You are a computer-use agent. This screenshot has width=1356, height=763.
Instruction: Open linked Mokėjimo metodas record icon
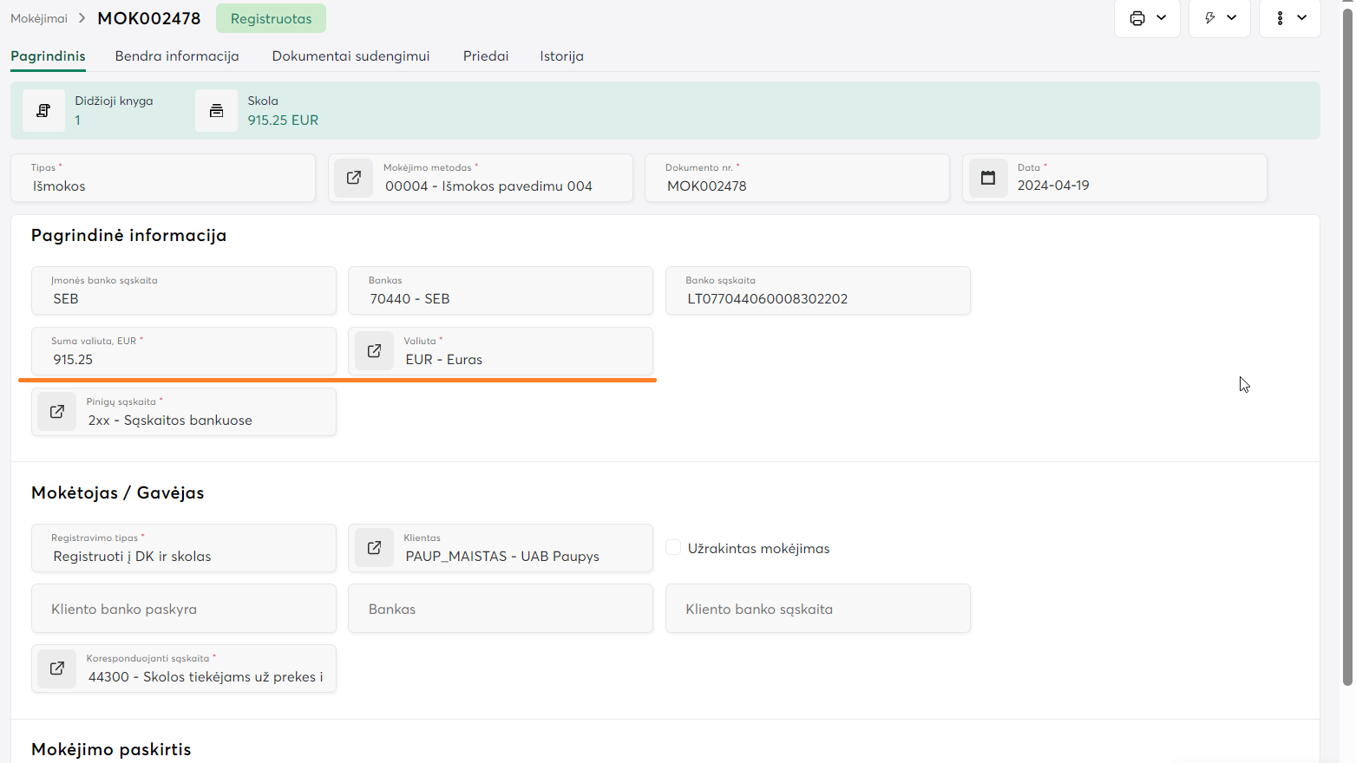[354, 178]
